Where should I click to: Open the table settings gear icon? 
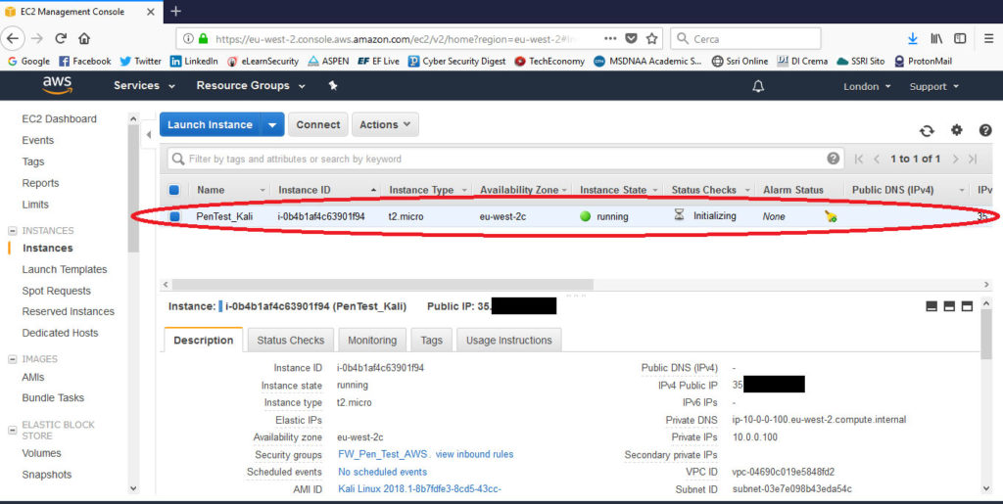point(956,130)
